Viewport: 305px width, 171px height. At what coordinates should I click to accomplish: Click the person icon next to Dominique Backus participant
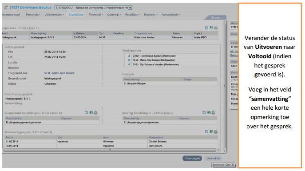pyautogui.click(x=129, y=56)
